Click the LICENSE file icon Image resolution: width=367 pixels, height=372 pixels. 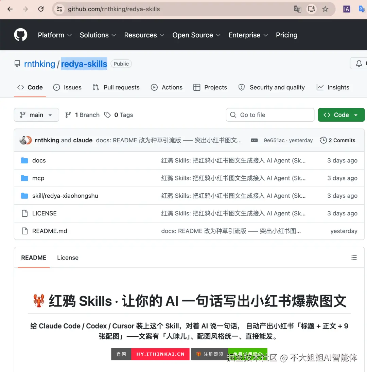click(x=25, y=213)
